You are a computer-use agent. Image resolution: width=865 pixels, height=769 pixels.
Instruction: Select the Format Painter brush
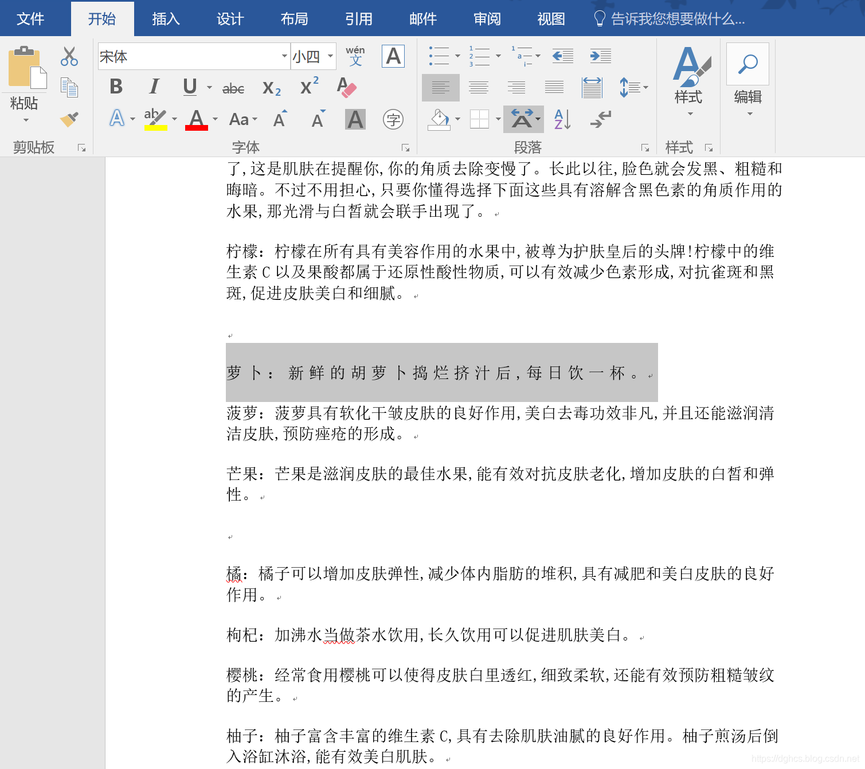point(69,119)
